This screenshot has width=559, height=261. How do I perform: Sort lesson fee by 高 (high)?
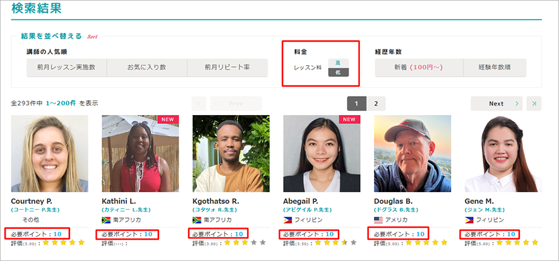(338, 63)
